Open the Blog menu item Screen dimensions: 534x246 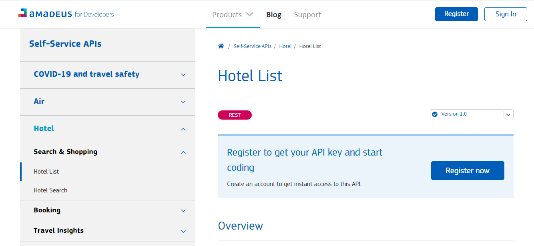point(273,14)
